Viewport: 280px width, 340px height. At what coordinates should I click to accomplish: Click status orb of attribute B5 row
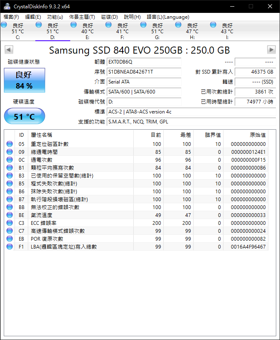[x=10, y=183]
